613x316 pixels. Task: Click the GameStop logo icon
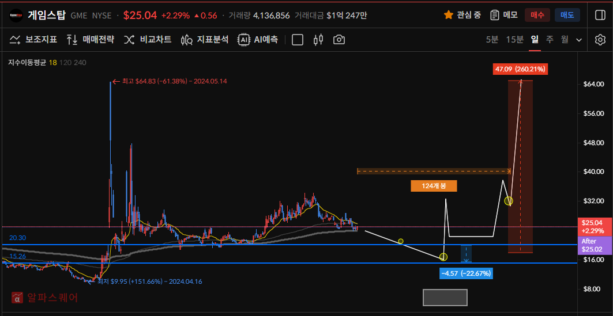15,15
